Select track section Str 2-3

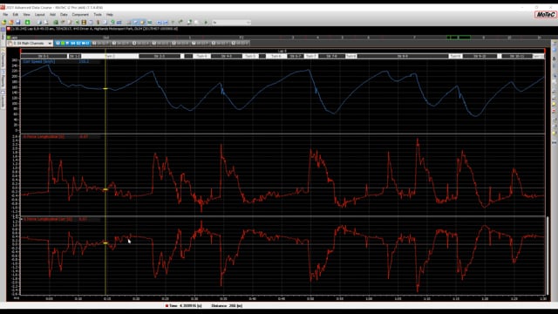(x=160, y=56)
